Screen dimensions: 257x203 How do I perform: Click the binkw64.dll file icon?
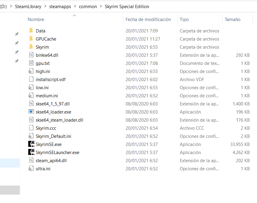click(31, 55)
